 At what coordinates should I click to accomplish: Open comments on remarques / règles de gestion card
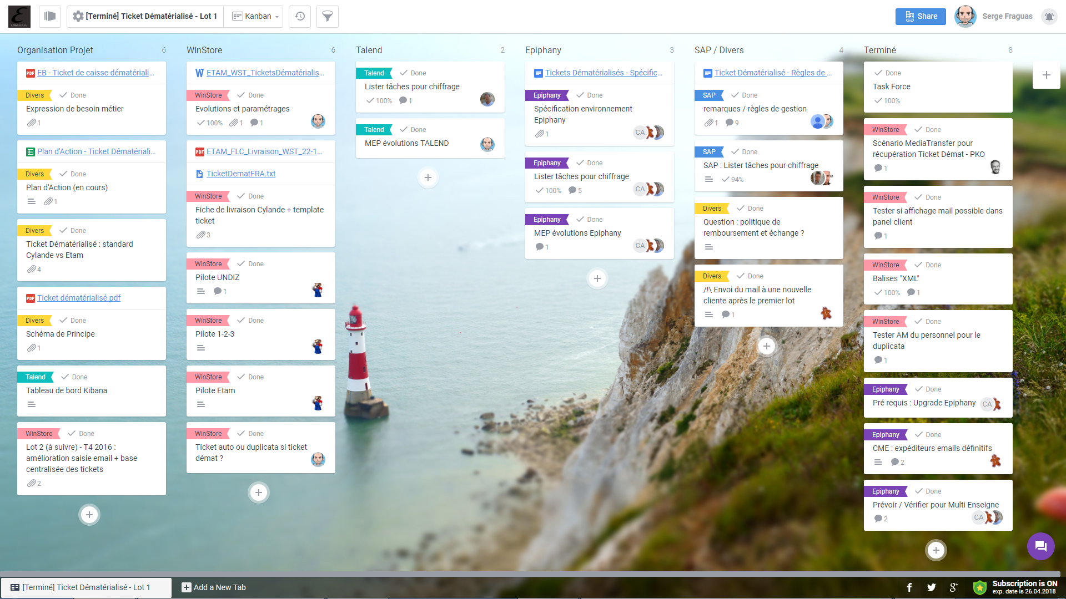732,123
